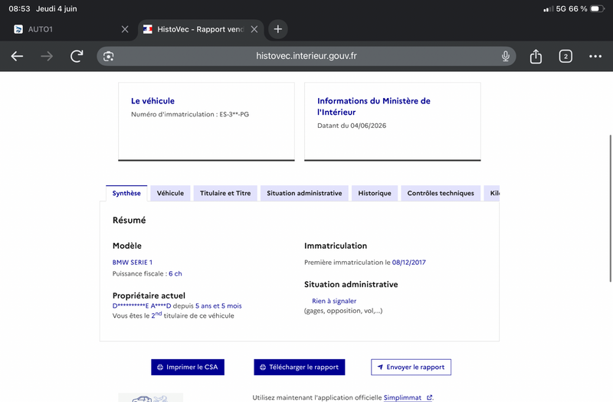Screen dimensions: 613x402
Task: Open the partially visible Kilométrage tab
Action: click(493, 193)
